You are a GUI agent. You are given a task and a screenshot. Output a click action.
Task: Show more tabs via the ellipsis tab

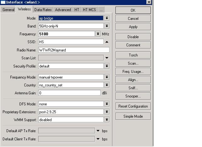coord(101,10)
